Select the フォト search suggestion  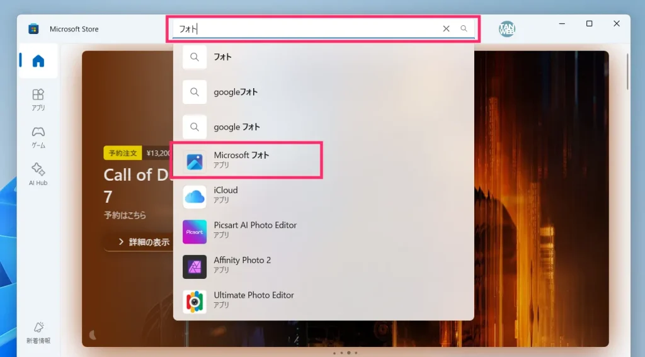click(x=323, y=57)
